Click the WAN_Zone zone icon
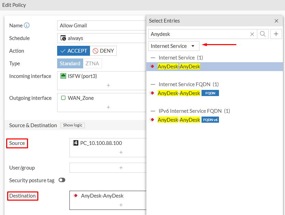 pos(63,98)
